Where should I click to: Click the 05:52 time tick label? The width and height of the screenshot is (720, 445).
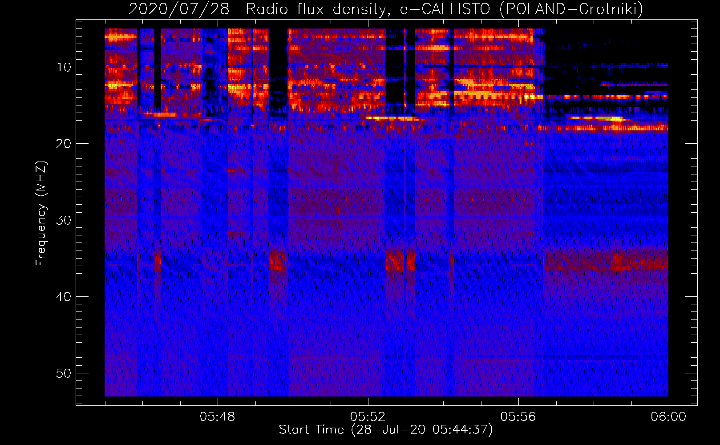click(368, 417)
